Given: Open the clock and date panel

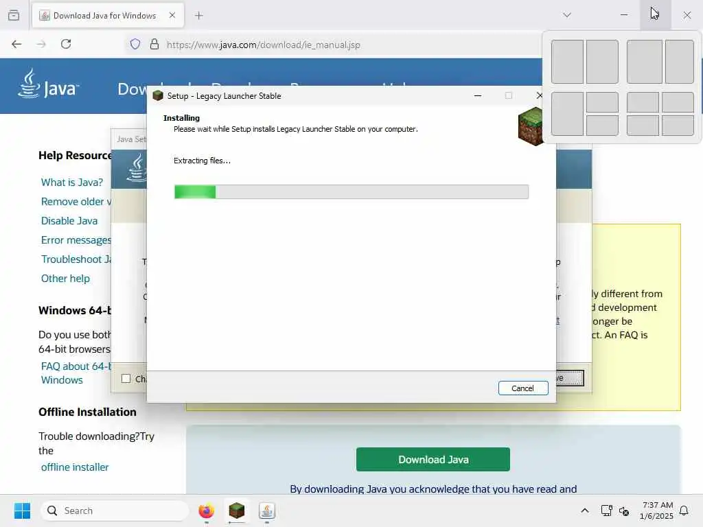Looking at the screenshot, I should [x=656, y=511].
